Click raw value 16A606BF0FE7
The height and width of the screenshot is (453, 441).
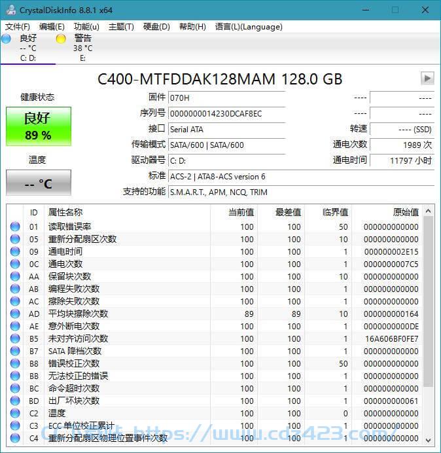click(392, 338)
